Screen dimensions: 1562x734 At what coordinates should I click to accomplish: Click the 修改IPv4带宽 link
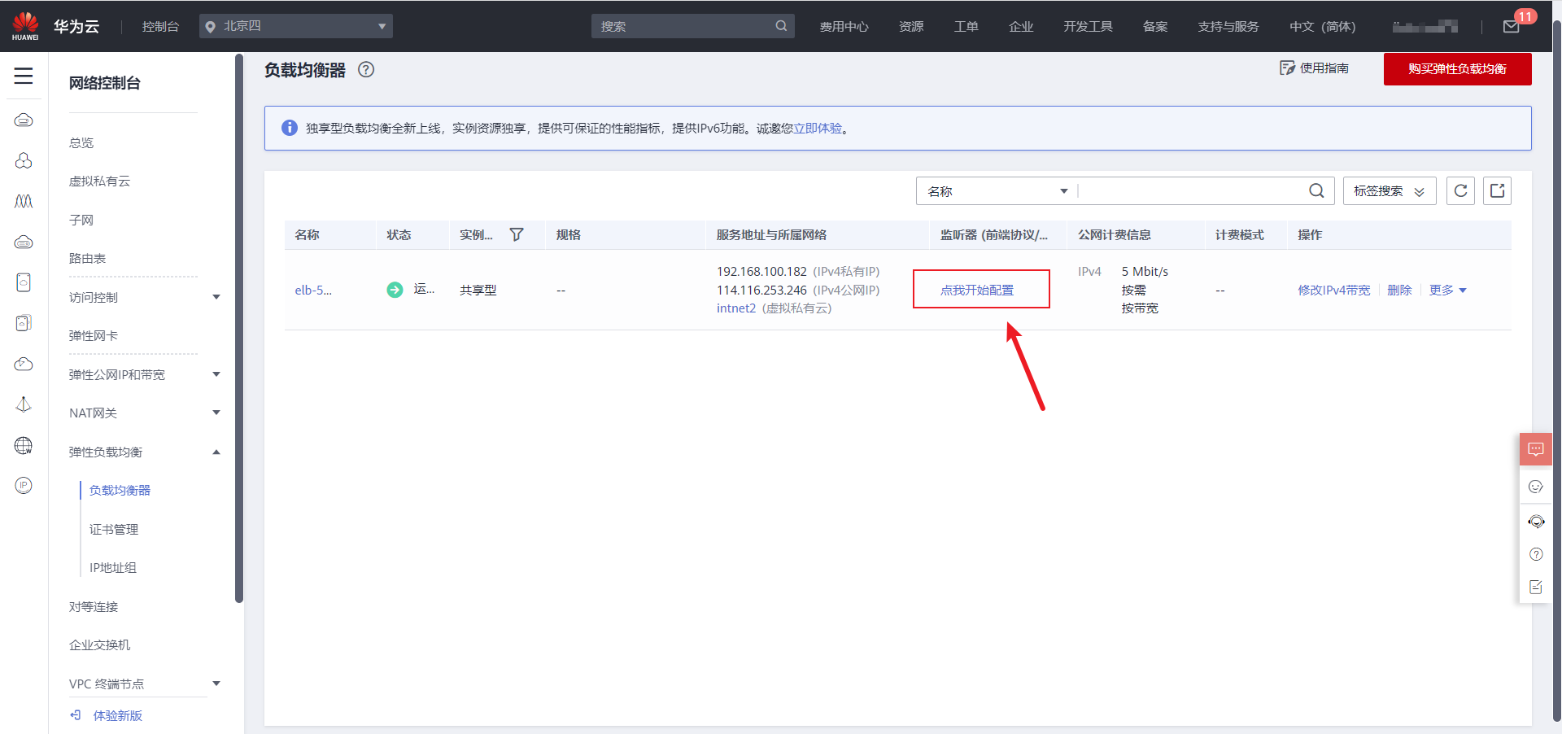pos(1334,290)
